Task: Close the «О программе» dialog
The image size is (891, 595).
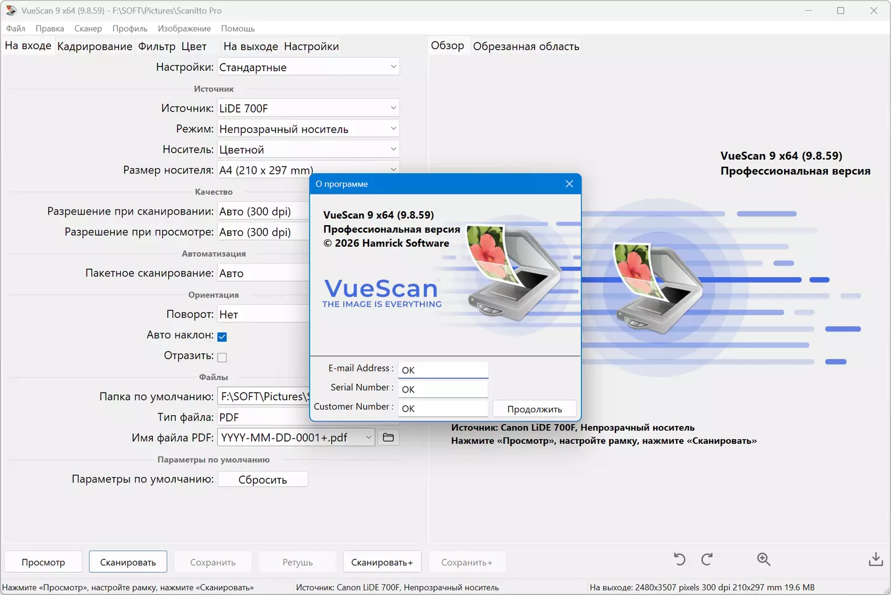Action: tap(569, 184)
